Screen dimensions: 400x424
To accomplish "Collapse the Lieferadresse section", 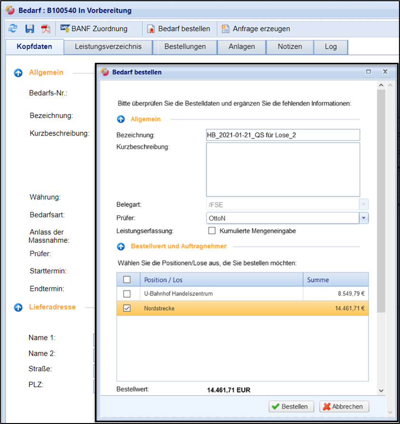I will point(19,307).
